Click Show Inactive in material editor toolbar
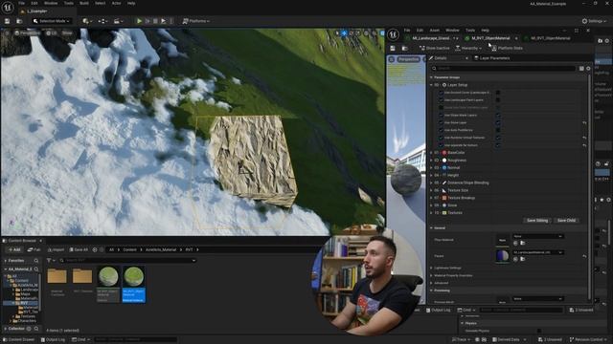Image resolution: width=613 pixels, height=344 pixels. pos(434,48)
